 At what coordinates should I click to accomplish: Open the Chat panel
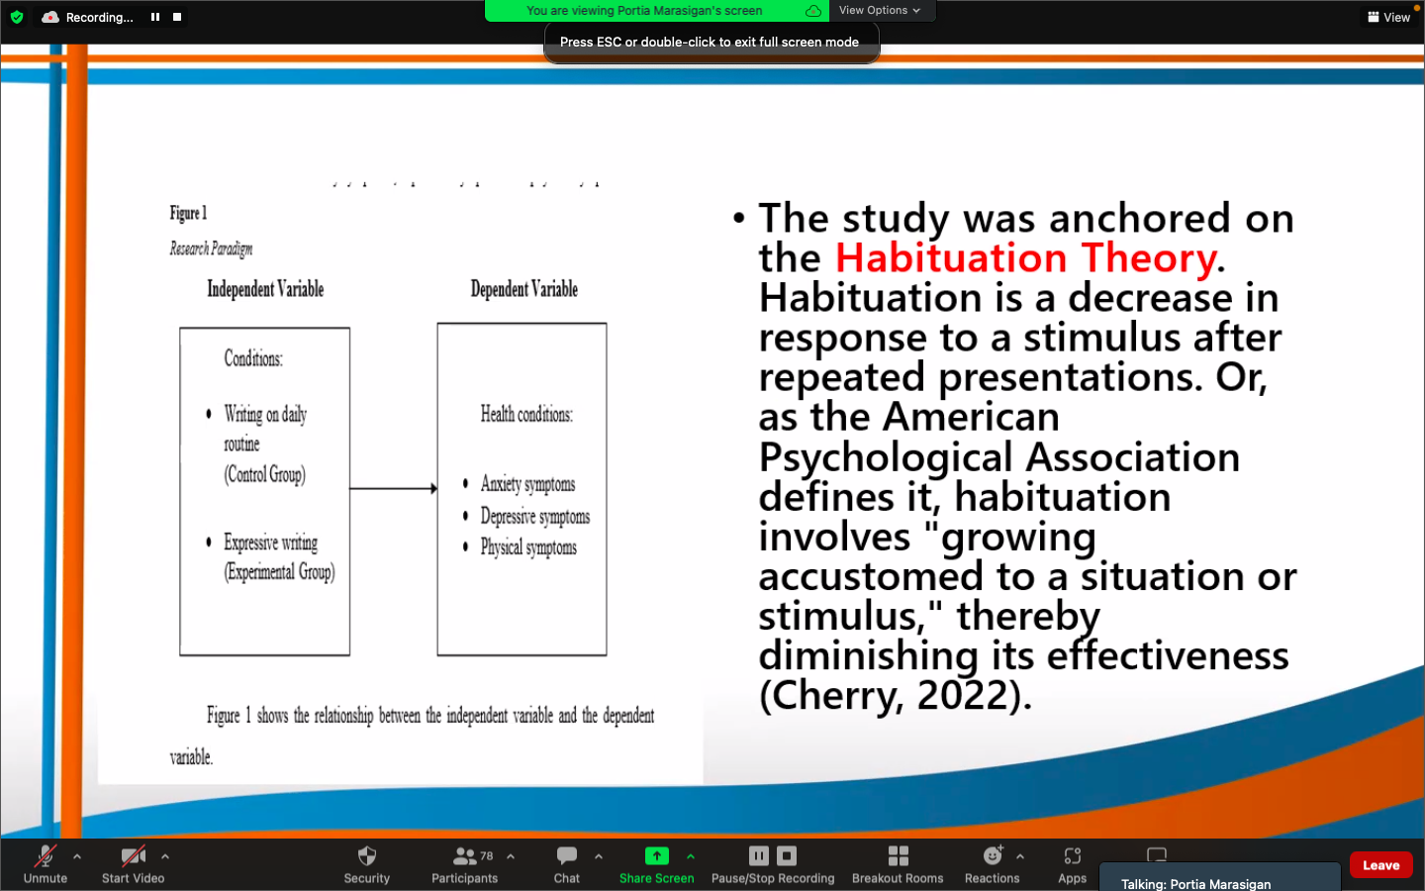[567, 857]
